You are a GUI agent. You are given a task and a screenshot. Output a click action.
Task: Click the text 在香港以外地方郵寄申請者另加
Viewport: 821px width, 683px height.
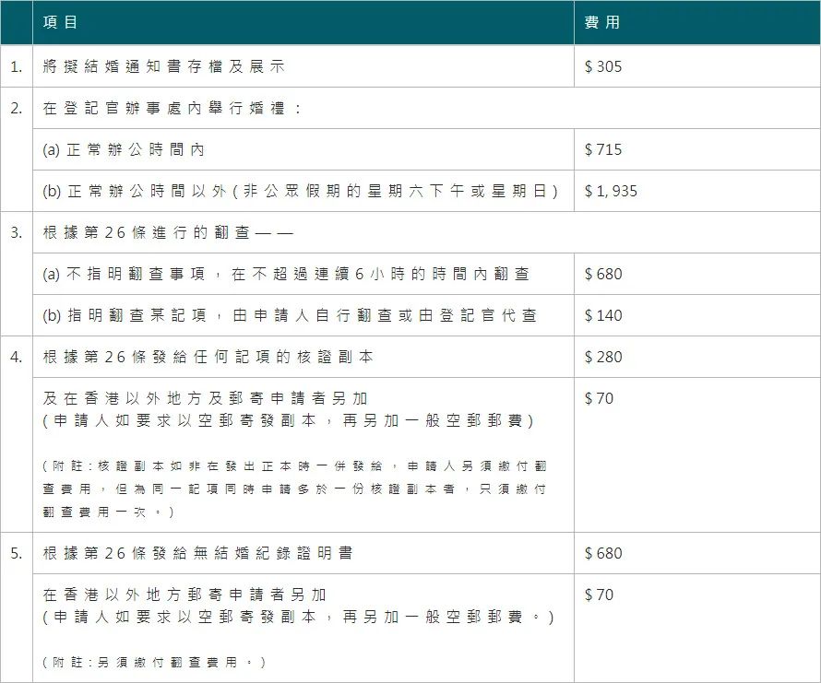coord(184,595)
